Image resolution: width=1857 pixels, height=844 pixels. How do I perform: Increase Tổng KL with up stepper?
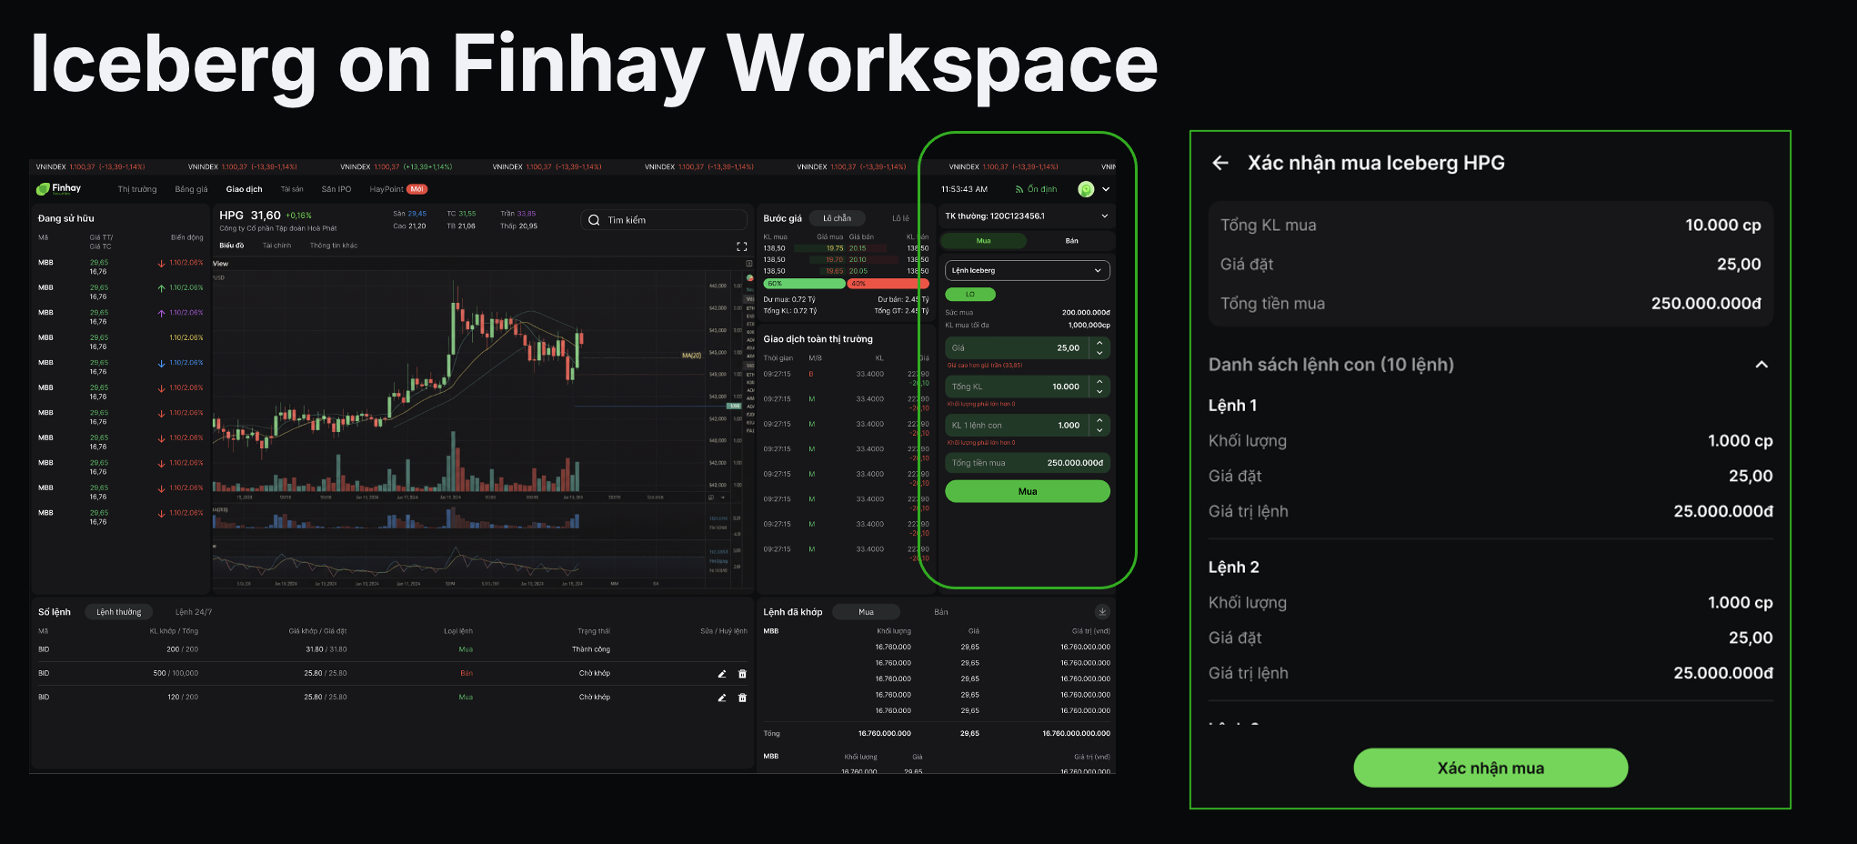(x=1099, y=382)
